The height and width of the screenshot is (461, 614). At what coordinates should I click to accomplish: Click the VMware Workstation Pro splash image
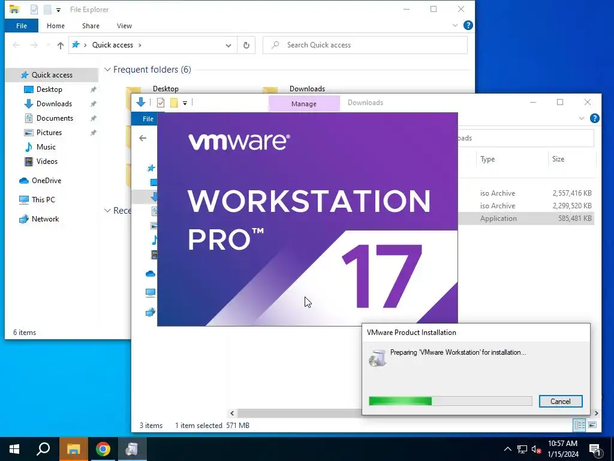coord(308,219)
